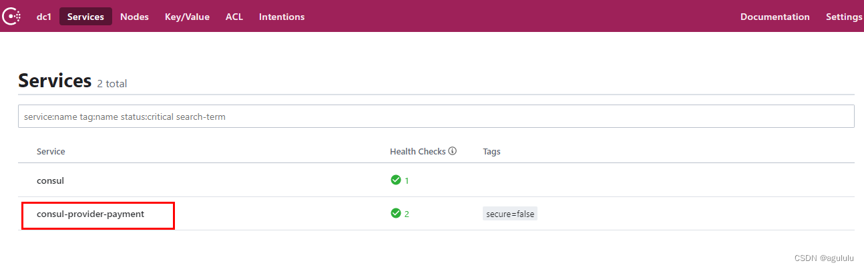Open the dc1 datacenter selector

pyautogui.click(x=44, y=17)
